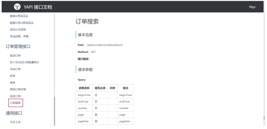Click the YAPI logo icon in header

pyautogui.click(x=17, y=7)
